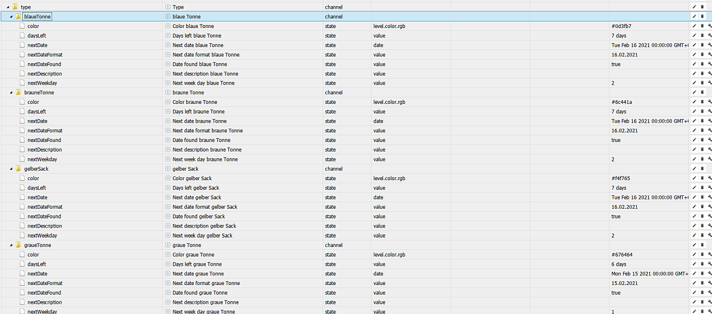712x314 pixels.
Task: Open wrench settings for gelber Sack color
Action: 710,179
